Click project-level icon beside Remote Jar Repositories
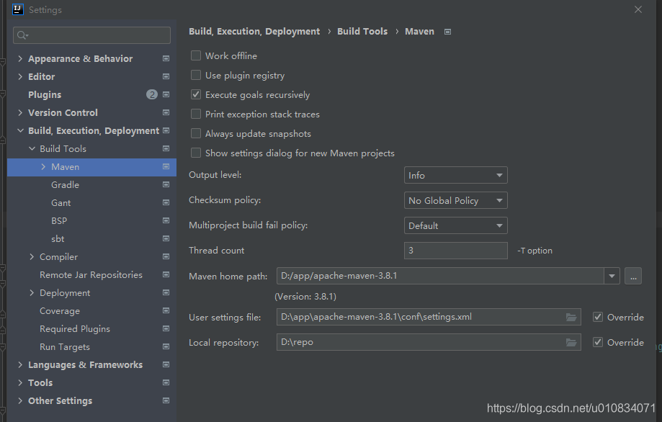The height and width of the screenshot is (422, 662). (x=166, y=274)
